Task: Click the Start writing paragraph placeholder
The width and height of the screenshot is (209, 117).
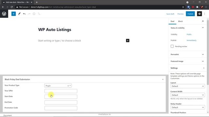Action: [x=59, y=41]
